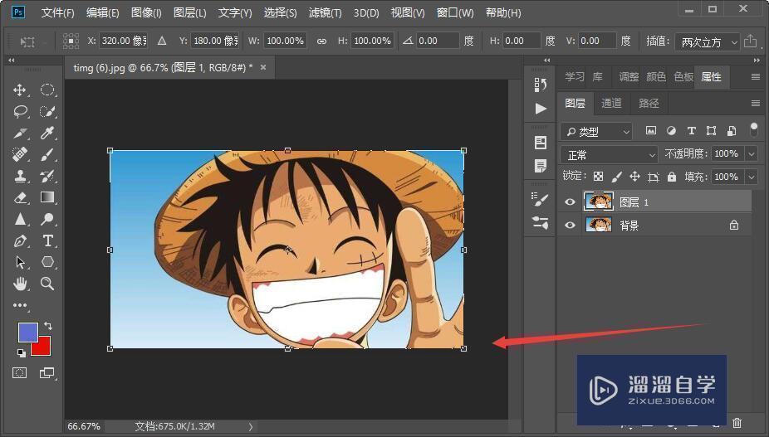Select the Zoom tool

47,284
